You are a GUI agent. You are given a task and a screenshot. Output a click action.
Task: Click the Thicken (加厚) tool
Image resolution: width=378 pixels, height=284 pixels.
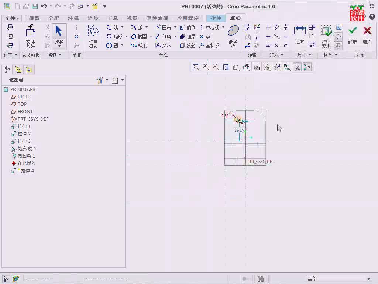click(x=188, y=37)
